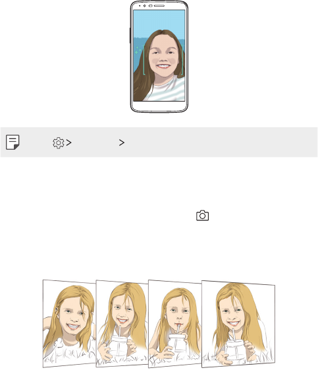This screenshot has height=370, width=318.
Task: Tap the green sparkle icon beside the face
Action: point(138,49)
